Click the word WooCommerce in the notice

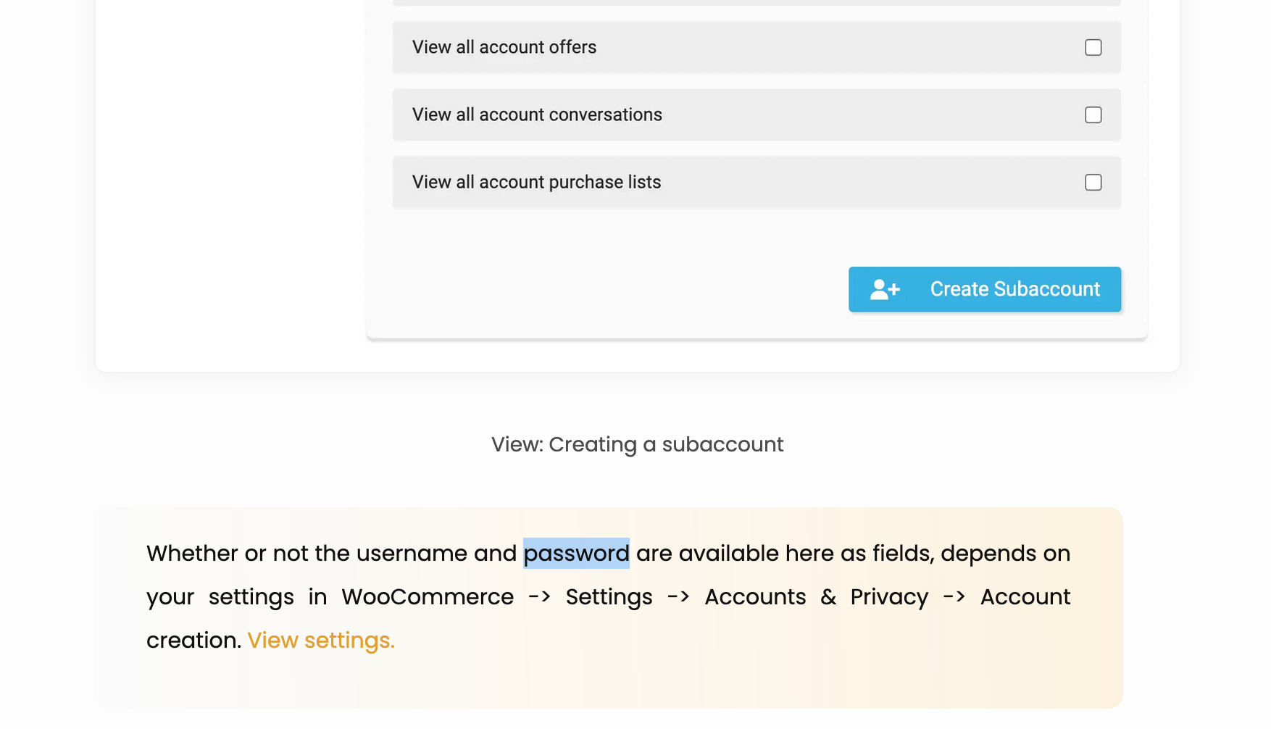428,597
